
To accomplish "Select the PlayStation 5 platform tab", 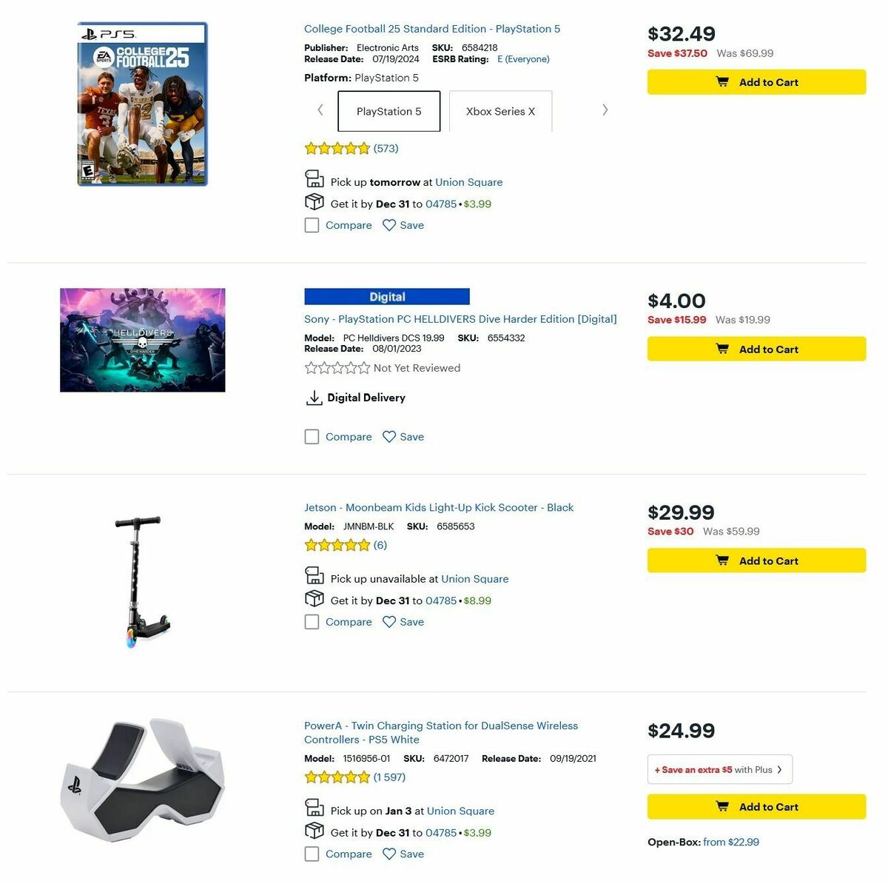I will [x=388, y=111].
